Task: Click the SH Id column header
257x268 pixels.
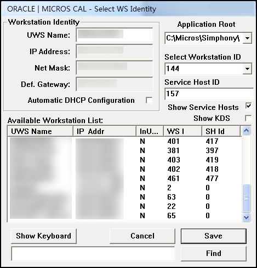Action: coord(221,131)
